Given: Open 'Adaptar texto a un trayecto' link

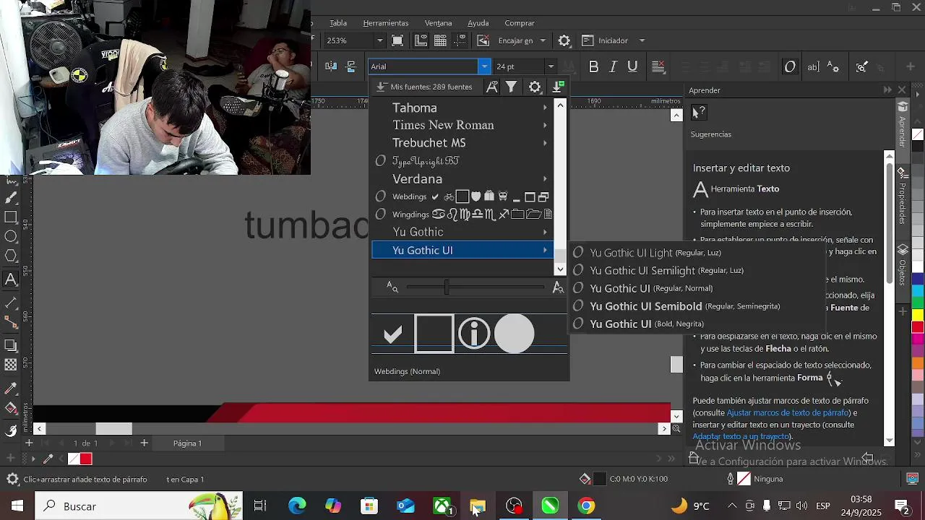Looking at the screenshot, I should 741,436.
